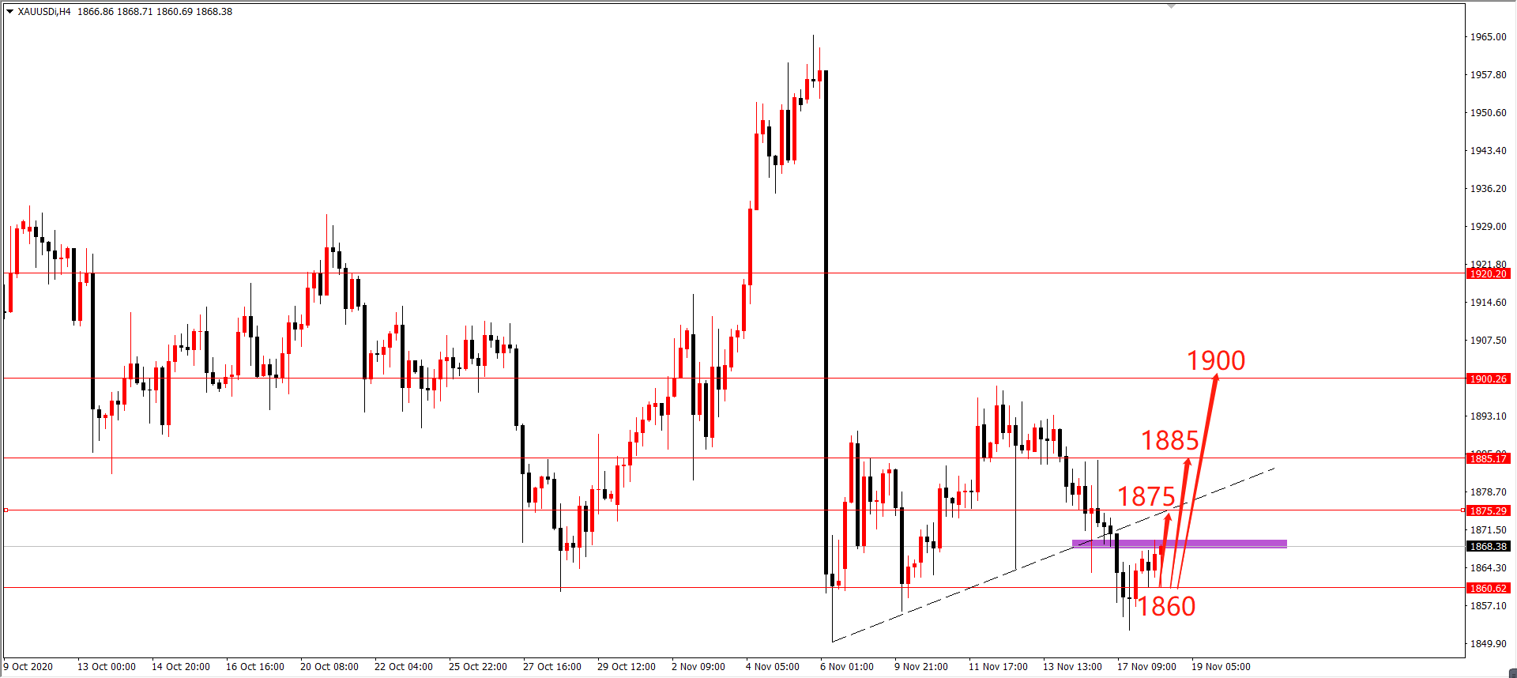Click the 1893.10 price axis label
Viewport: 1517px width, 678px height.
(x=1488, y=416)
